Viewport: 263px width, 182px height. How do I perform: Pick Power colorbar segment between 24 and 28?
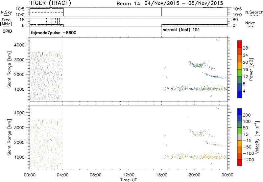[240, 51]
